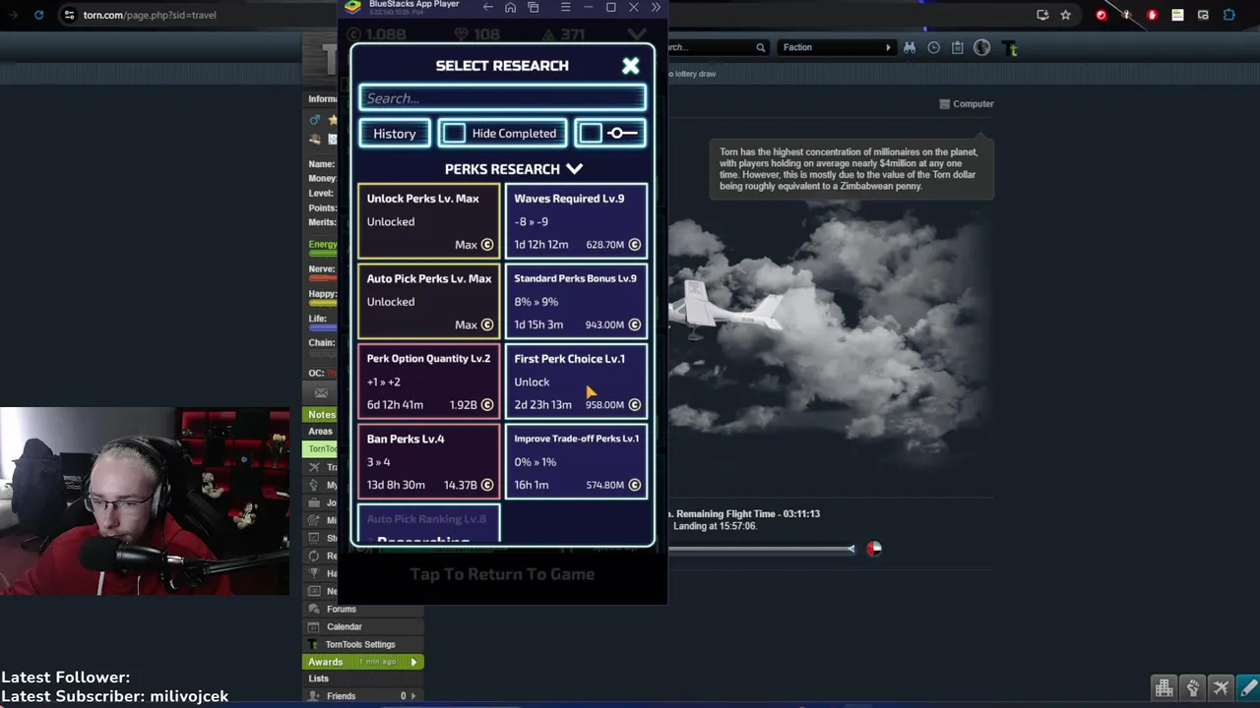This screenshot has width=1260, height=708.
Task: Click the airplane icon bottom right
Action: (1221, 687)
